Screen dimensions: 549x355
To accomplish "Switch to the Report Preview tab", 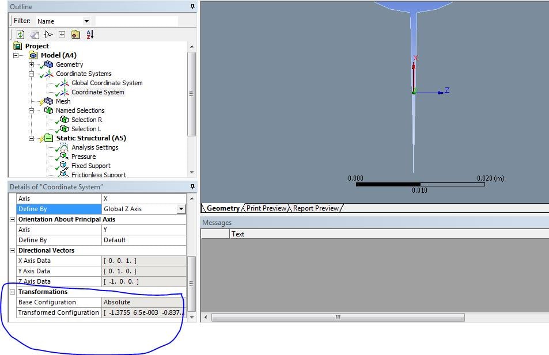I will point(316,208).
